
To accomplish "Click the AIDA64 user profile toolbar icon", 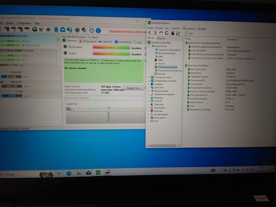I will click(x=173, y=33).
